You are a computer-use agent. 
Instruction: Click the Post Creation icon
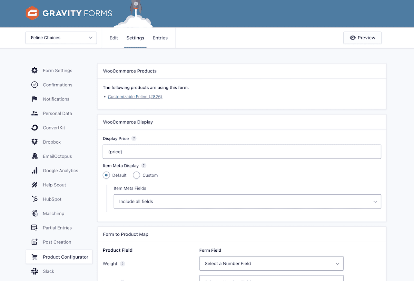34,242
